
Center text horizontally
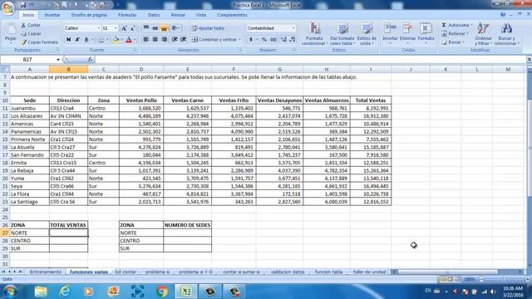155,39
